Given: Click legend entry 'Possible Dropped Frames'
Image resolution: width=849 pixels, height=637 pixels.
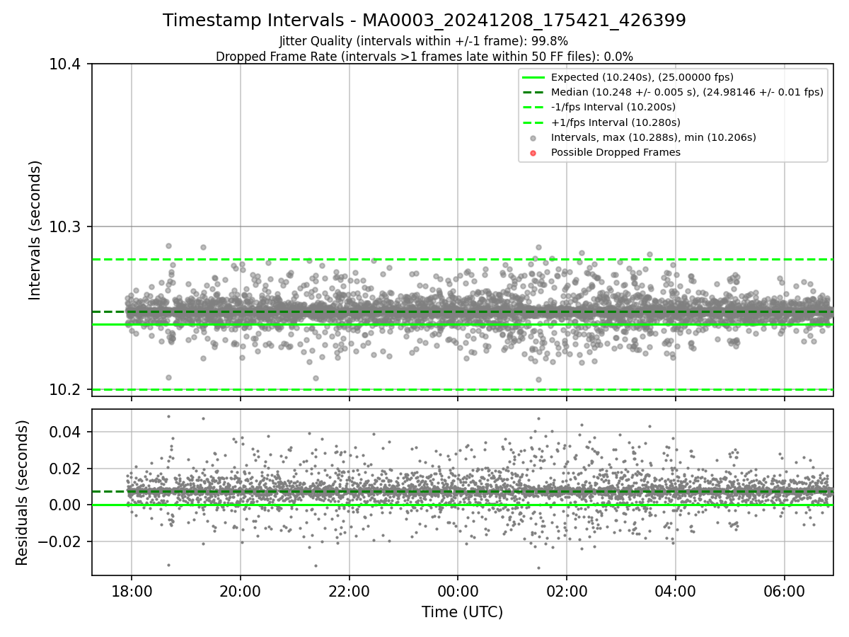Looking at the screenshot, I should 616,152.
